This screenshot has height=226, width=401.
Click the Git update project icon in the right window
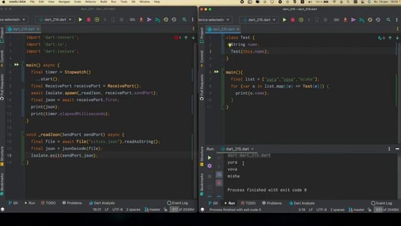coord(345,19)
